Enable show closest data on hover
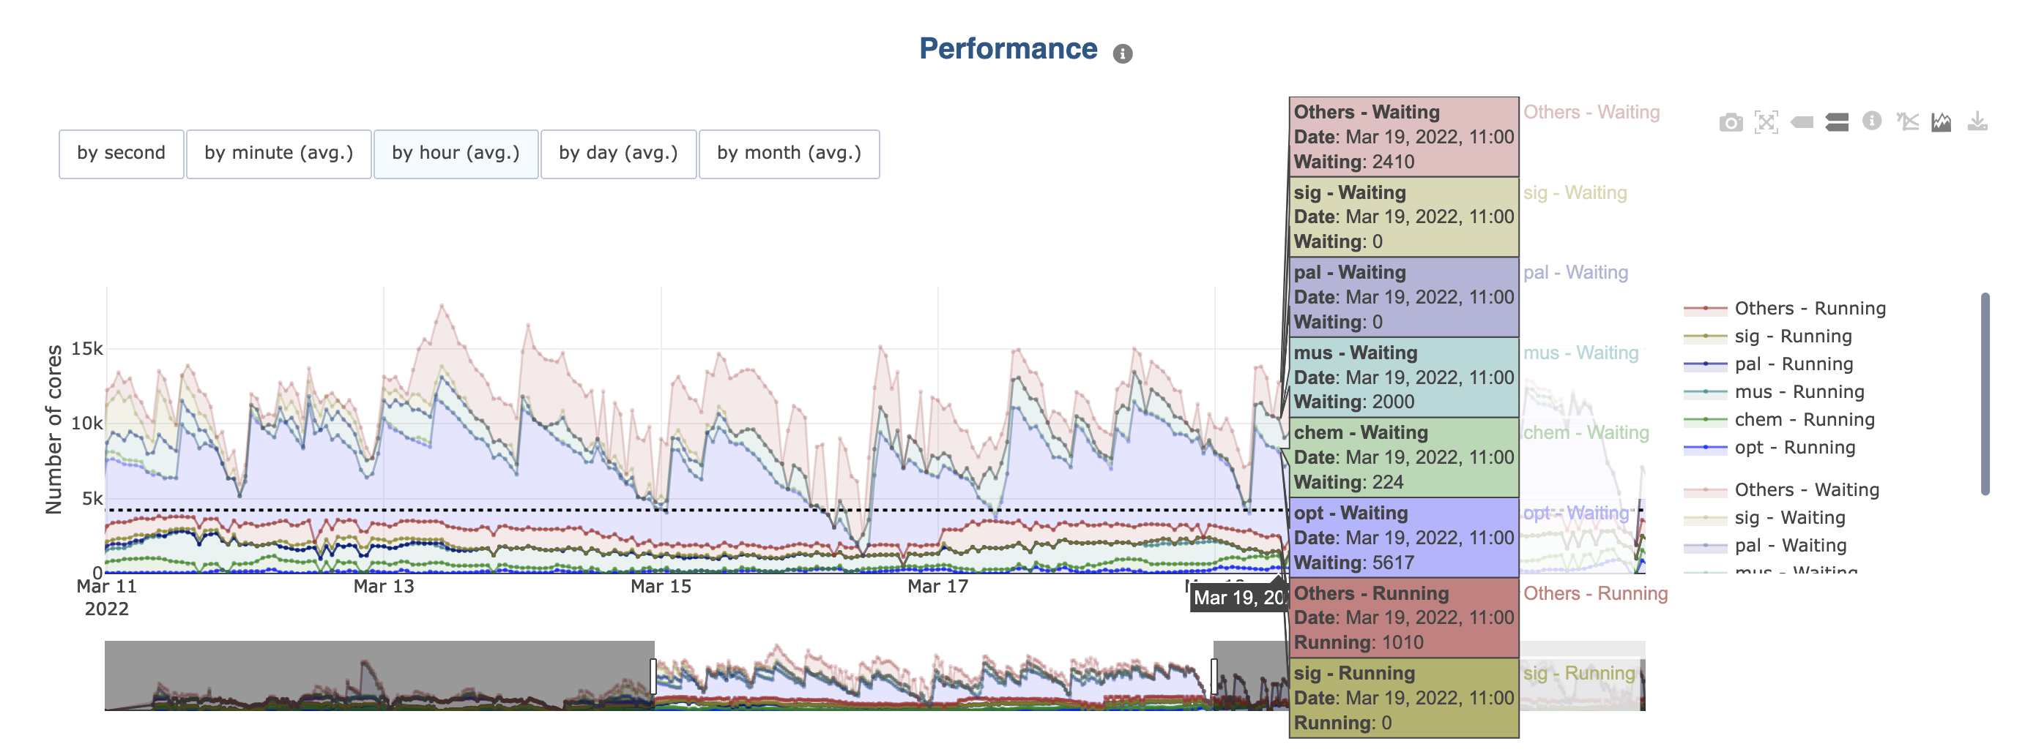Screen dimensions: 2036x752 1801,122
